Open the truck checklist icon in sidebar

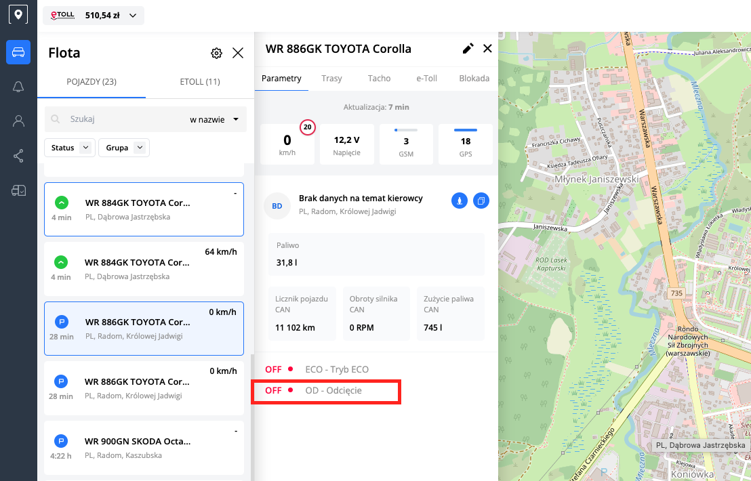coord(18,190)
